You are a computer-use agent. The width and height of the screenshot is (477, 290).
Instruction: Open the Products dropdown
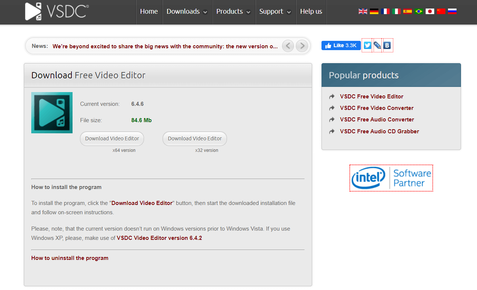coord(230,12)
